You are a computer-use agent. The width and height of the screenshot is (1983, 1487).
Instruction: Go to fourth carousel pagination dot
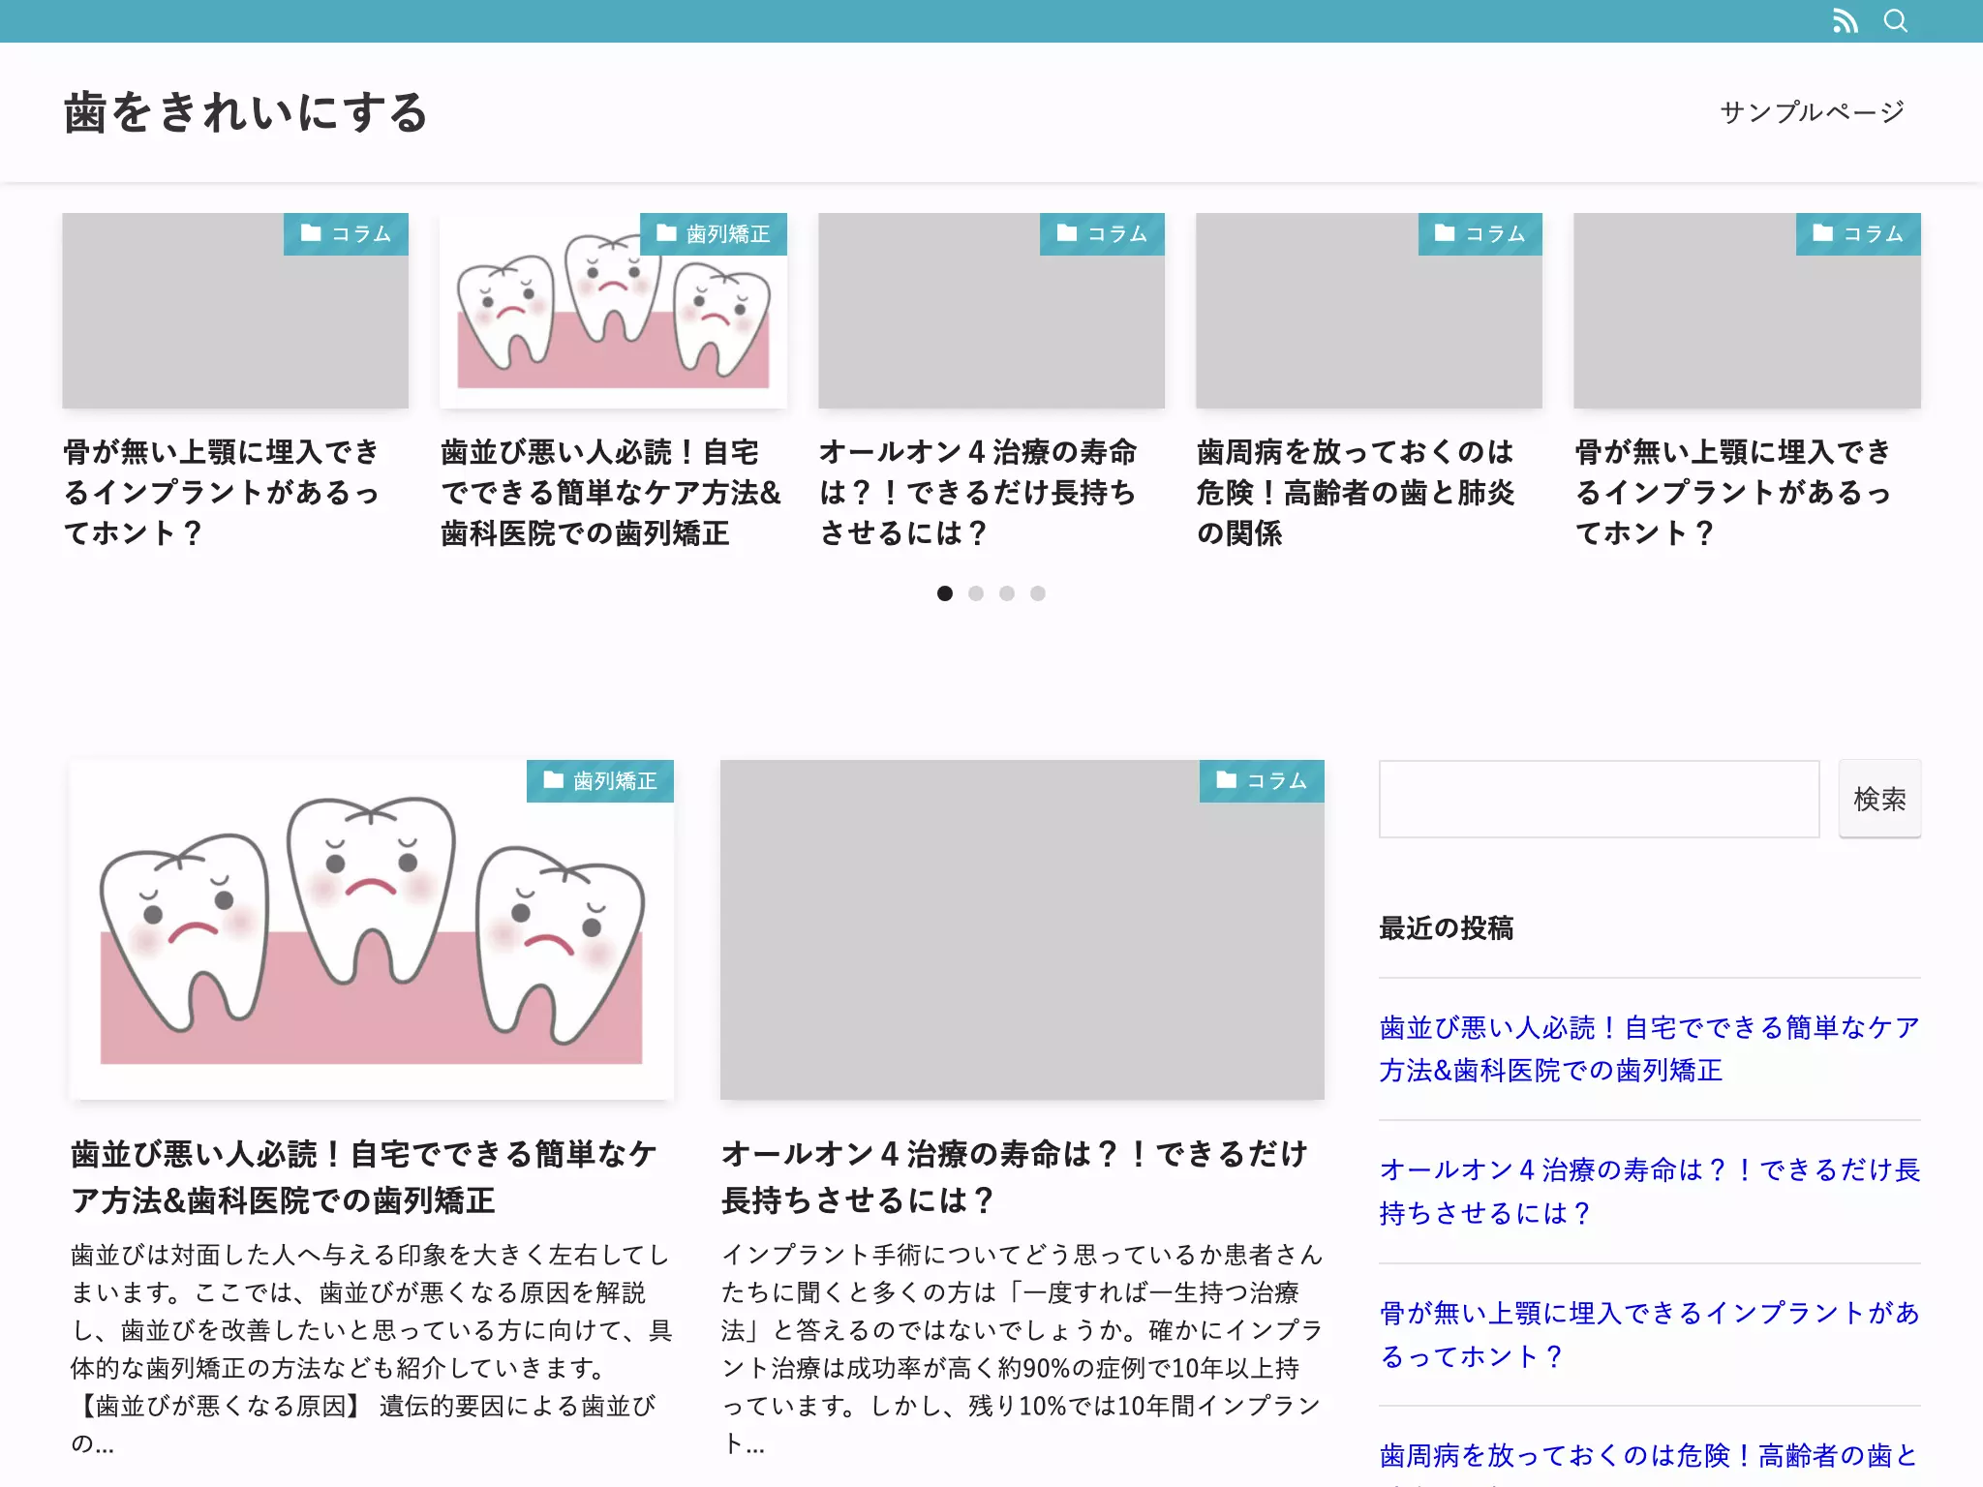pos(1038,593)
